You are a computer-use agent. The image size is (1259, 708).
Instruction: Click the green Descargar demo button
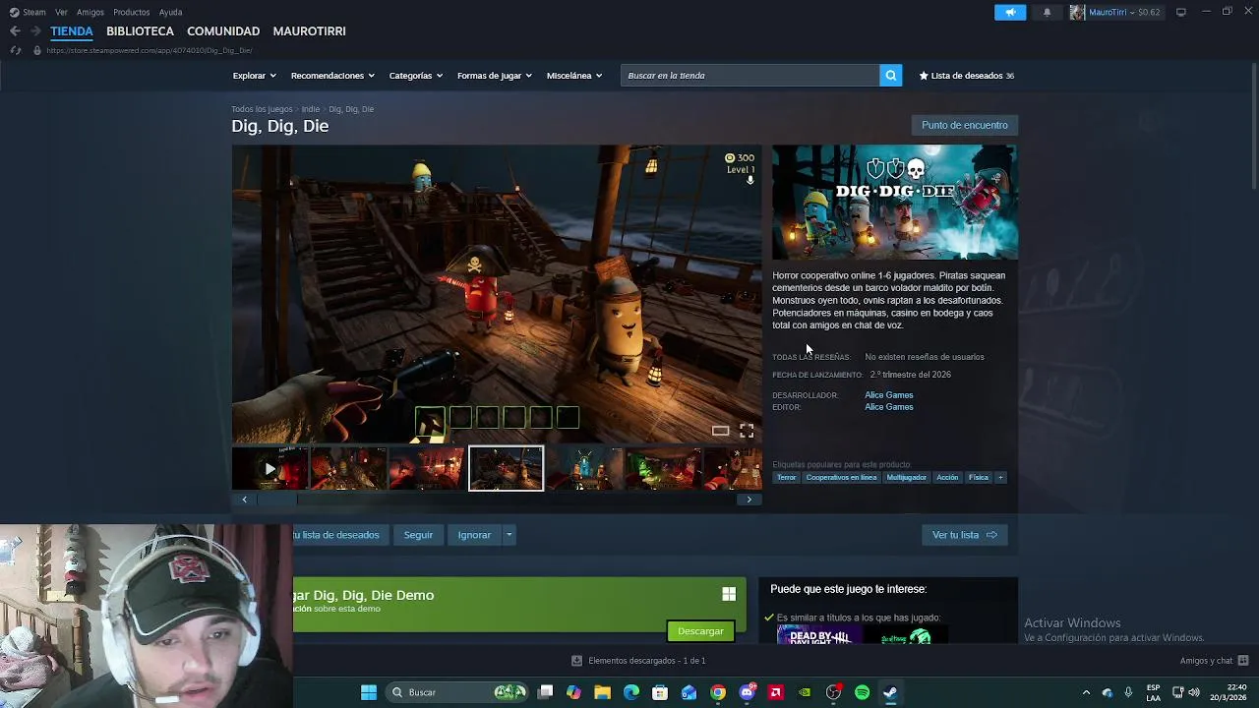(700, 631)
